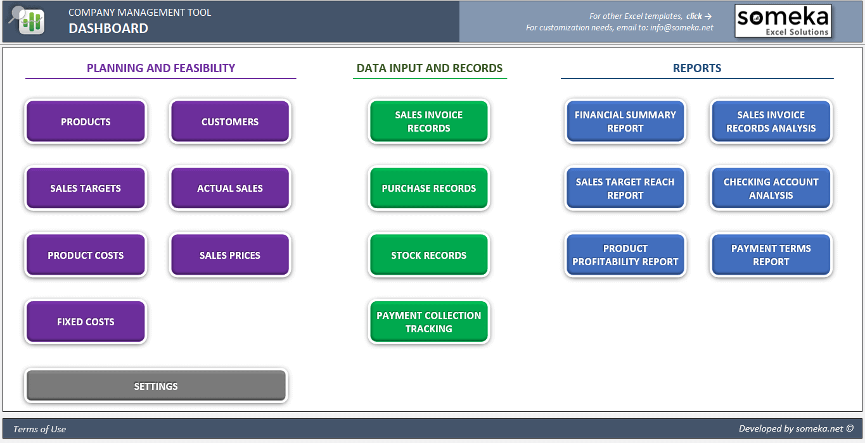View SALES TARGET REACH REPORT
Viewport: 865px width, 443px height.
click(x=625, y=188)
